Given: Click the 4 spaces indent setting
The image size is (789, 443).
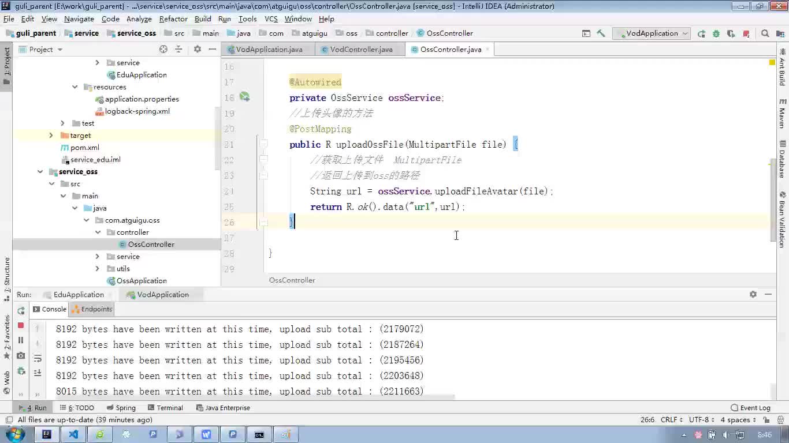Looking at the screenshot, I should (x=738, y=420).
